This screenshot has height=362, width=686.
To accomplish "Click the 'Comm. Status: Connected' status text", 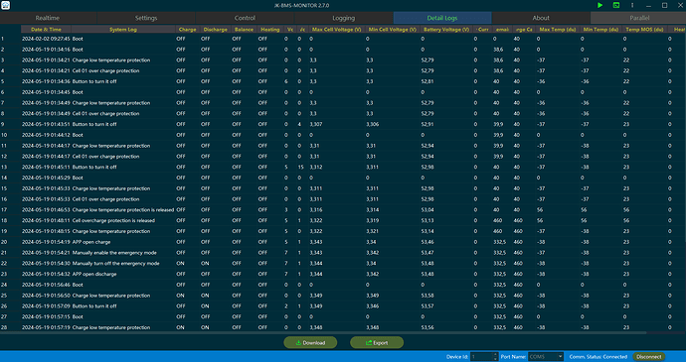I will coord(599,357).
